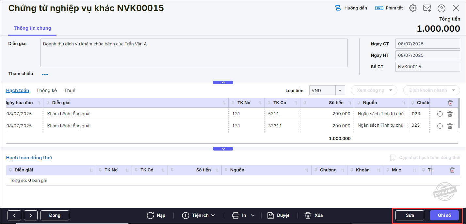This screenshot has width=466, height=224.
Task: Open the settings gear icon
Action: [413, 8]
